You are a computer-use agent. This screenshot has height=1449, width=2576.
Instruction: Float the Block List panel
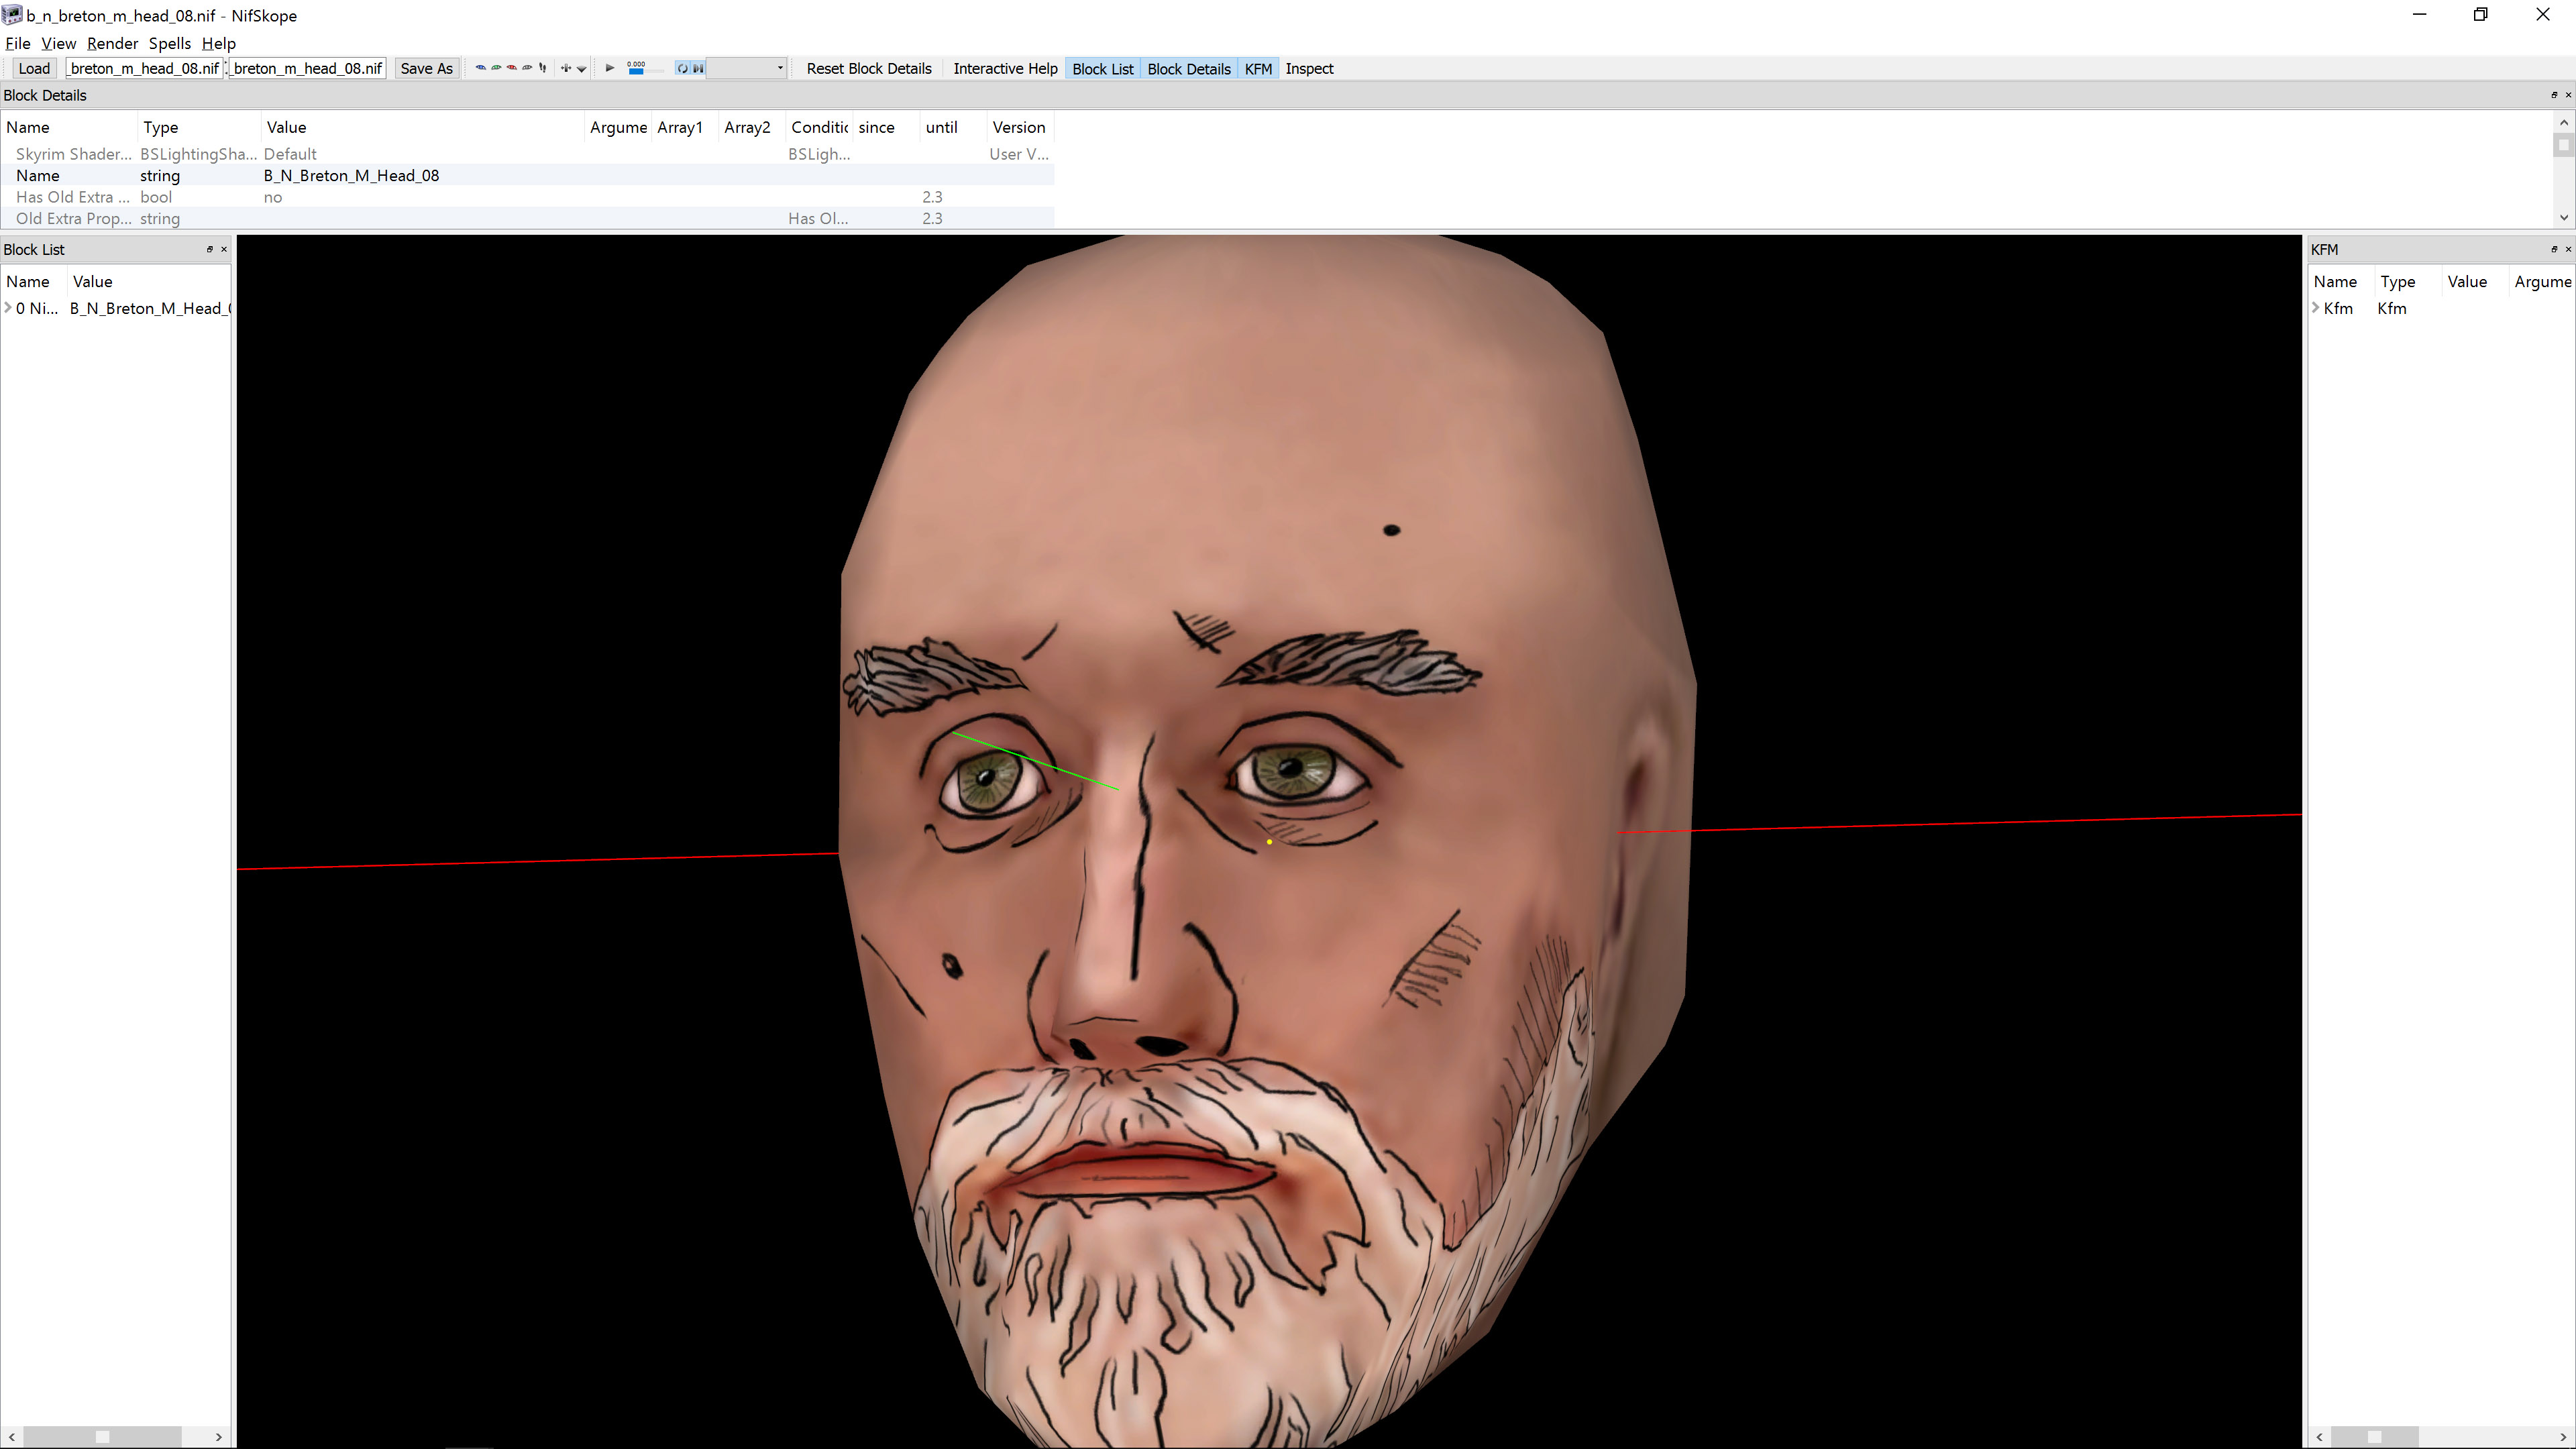pyautogui.click(x=210, y=249)
